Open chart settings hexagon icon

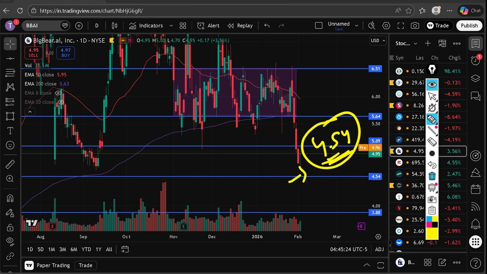coord(386,25)
